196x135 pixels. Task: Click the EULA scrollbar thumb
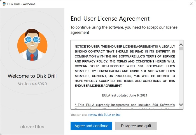coord(181,49)
